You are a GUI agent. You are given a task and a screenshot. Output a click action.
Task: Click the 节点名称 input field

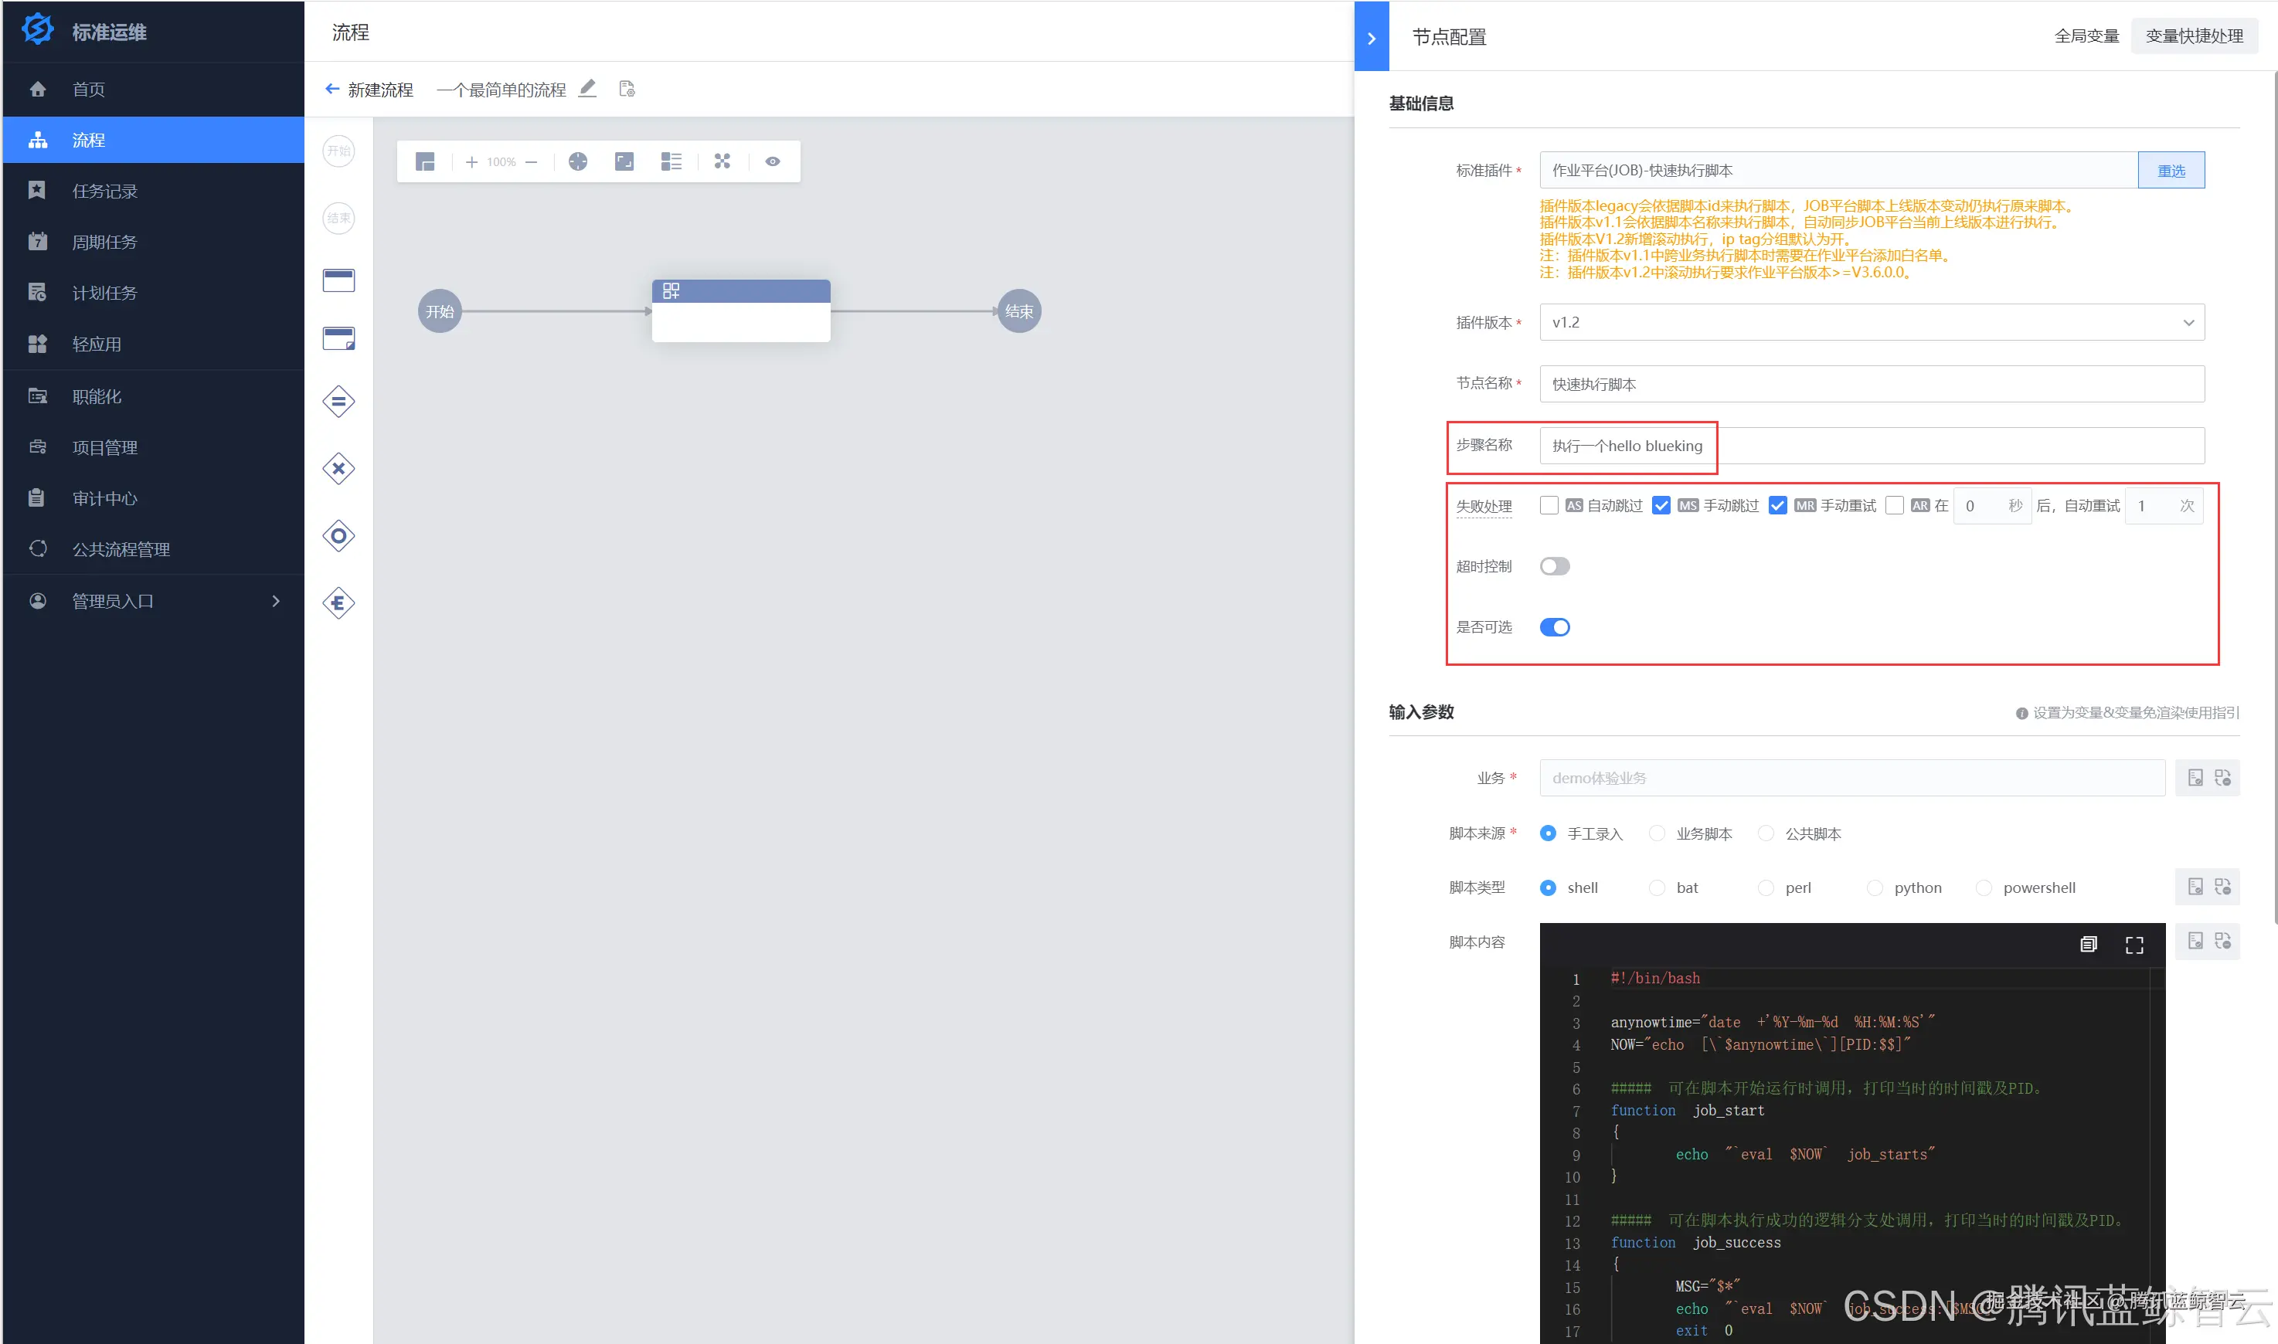pos(1872,384)
